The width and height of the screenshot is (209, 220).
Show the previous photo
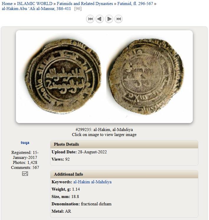pyautogui.click(x=100, y=19)
